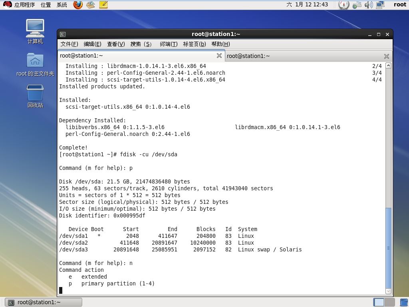Open the 位置 panel menu
Screen dimensions: 409x307
point(46,5)
